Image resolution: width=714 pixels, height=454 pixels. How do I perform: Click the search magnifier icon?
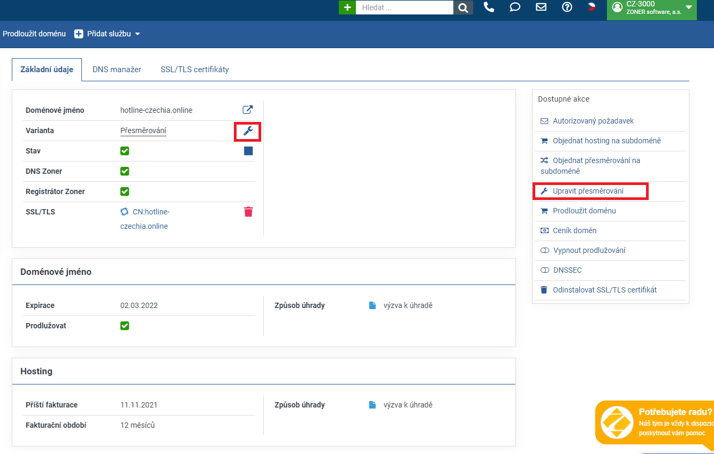pos(463,7)
